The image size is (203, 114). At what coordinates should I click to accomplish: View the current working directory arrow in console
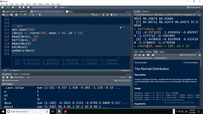tap(194, 15)
